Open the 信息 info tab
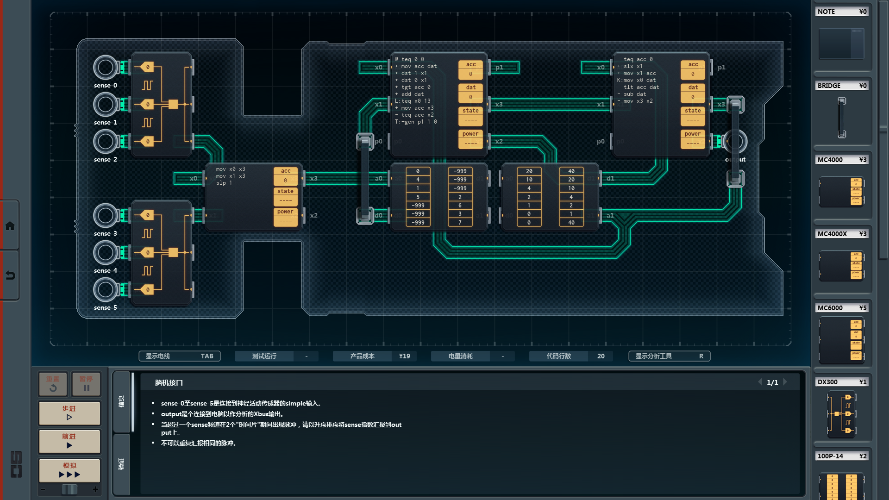This screenshot has height=500, width=889. click(x=121, y=401)
